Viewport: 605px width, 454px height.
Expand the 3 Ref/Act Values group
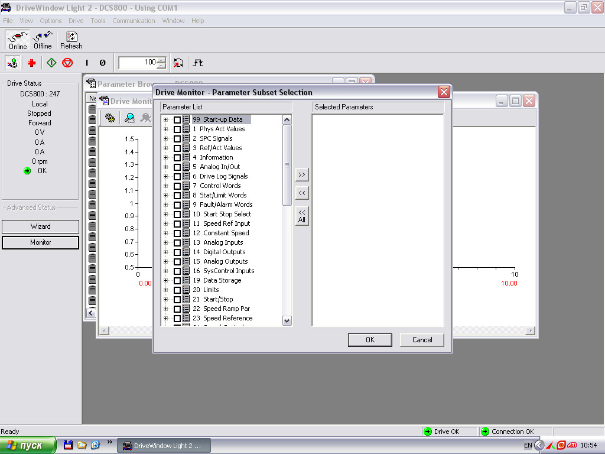pos(166,148)
